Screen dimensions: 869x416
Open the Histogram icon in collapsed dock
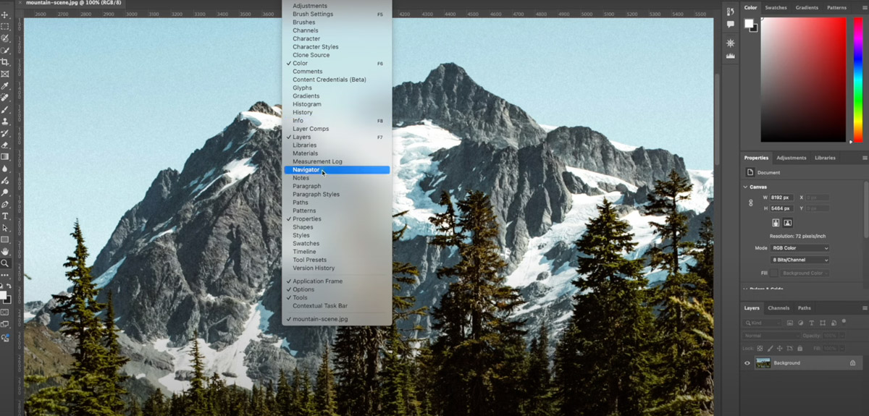(x=730, y=56)
